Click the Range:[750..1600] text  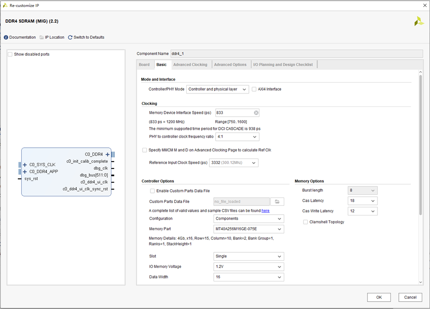[x=231, y=122]
